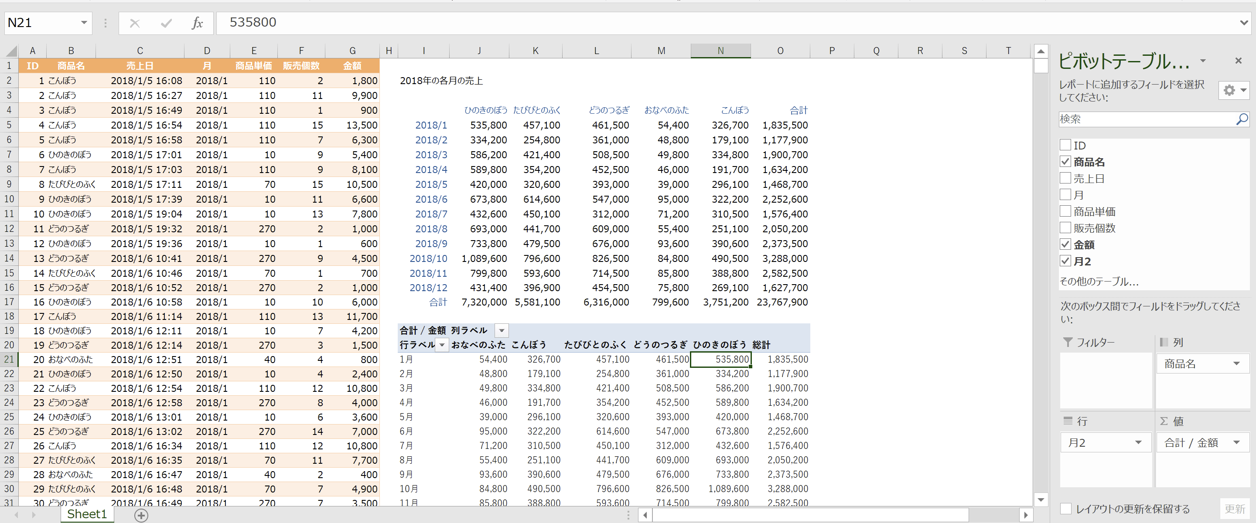Enable レイアウトの更新を保留する checkbox
Image resolution: width=1256 pixels, height=523 pixels.
click(x=1066, y=509)
